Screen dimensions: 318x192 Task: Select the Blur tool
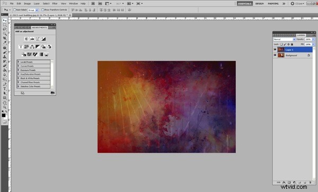tap(4, 75)
